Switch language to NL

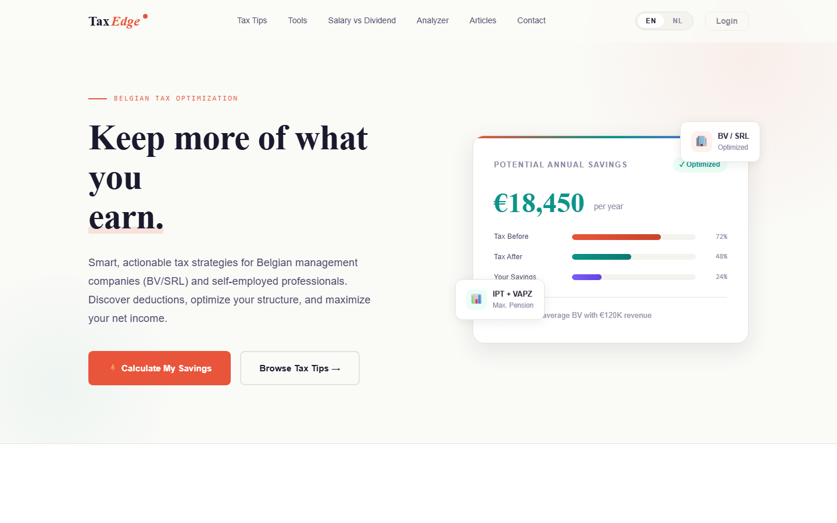[x=678, y=21]
